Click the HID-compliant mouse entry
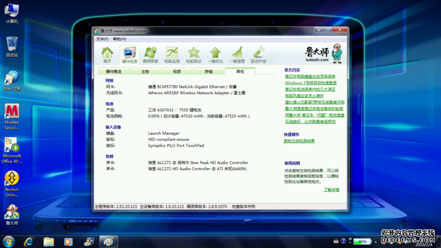This screenshot has width=441, height=248. (x=169, y=139)
